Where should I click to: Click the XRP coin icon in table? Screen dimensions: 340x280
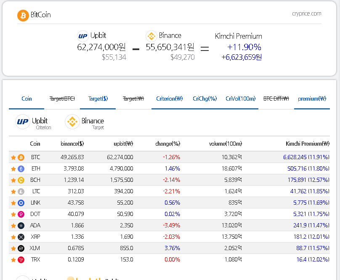point(21,237)
